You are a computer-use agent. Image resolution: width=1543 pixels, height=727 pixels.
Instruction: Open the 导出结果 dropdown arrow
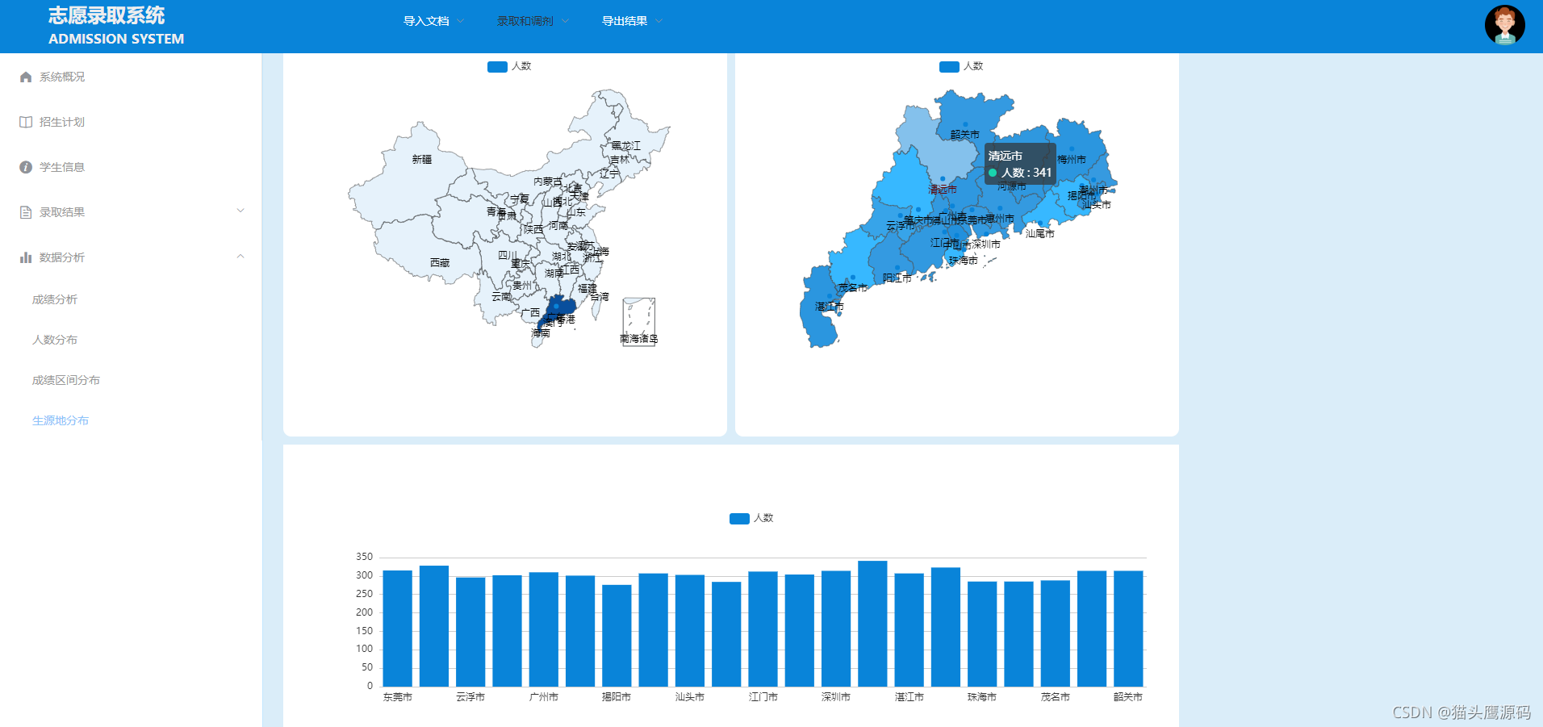(x=659, y=21)
